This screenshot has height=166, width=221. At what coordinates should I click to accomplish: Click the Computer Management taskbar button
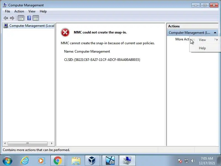click(127, 160)
